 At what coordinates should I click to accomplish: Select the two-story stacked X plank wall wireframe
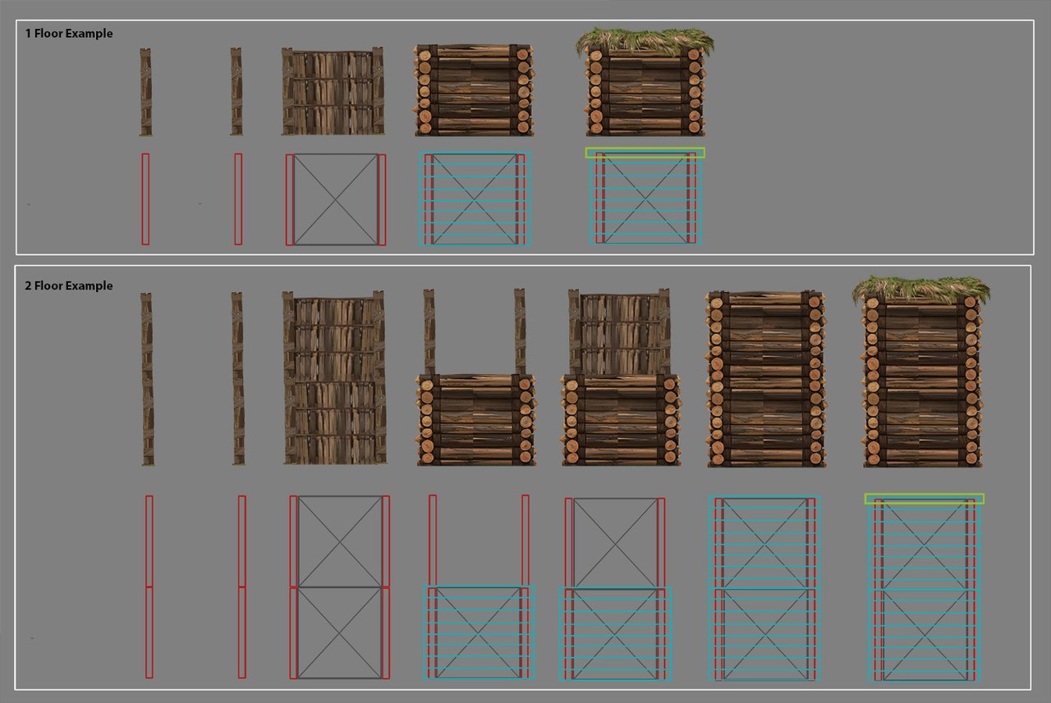340,587
